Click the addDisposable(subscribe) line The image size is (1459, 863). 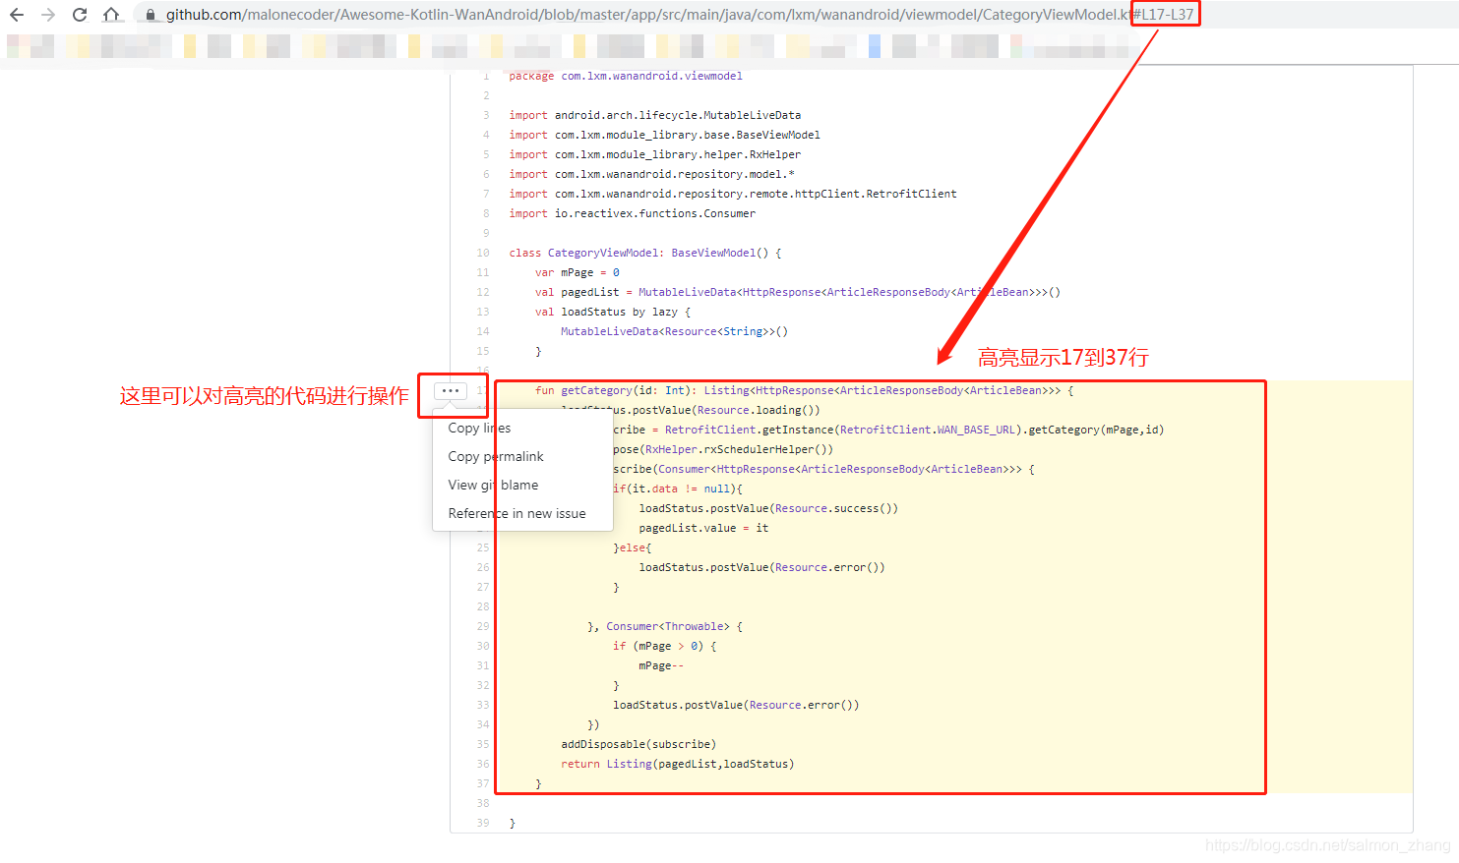coord(638,744)
